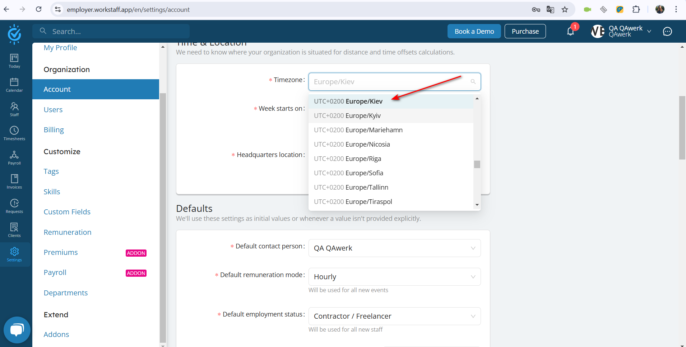Click the Timezone search combo box
Screen dimensions: 686x347
[394, 82]
